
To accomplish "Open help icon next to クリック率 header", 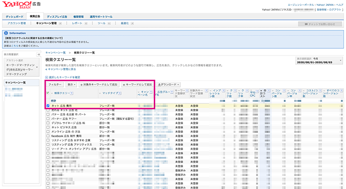I will tap(247, 91).
